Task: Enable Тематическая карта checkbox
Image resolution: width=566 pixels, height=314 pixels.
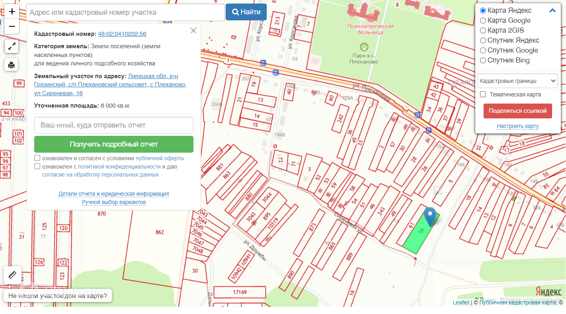Action: [x=483, y=94]
